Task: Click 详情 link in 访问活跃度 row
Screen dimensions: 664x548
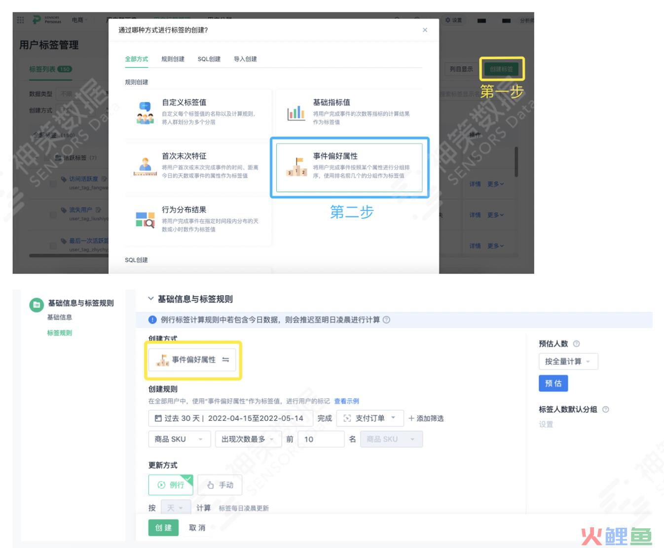Action: (475, 184)
